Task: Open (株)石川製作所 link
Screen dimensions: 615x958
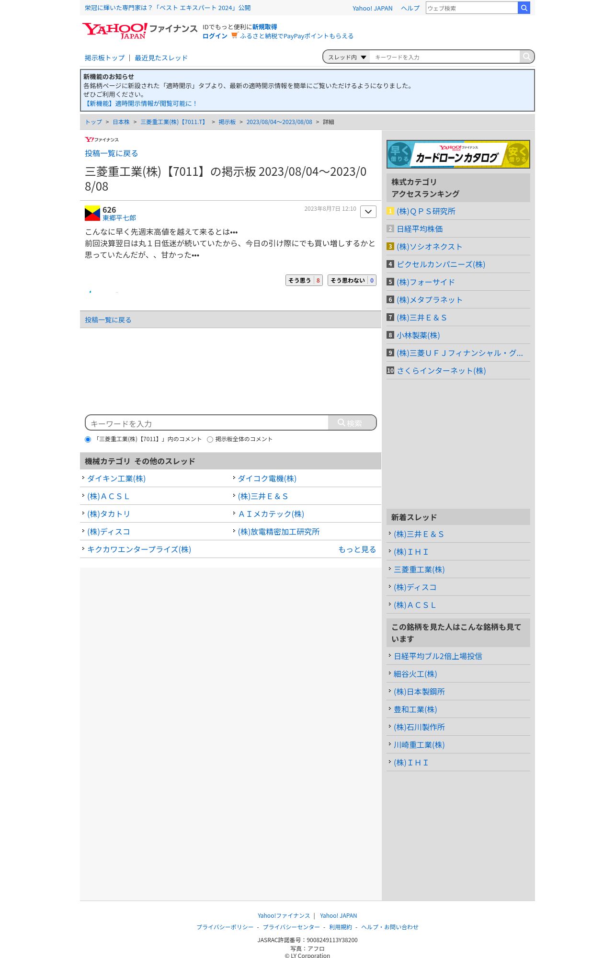Action: (419, 727)
